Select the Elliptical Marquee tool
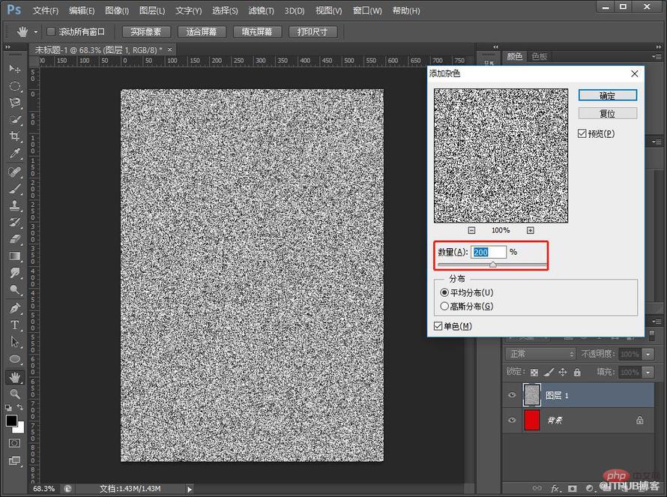Screen dimensions: 667x497 tap(15, 86)
